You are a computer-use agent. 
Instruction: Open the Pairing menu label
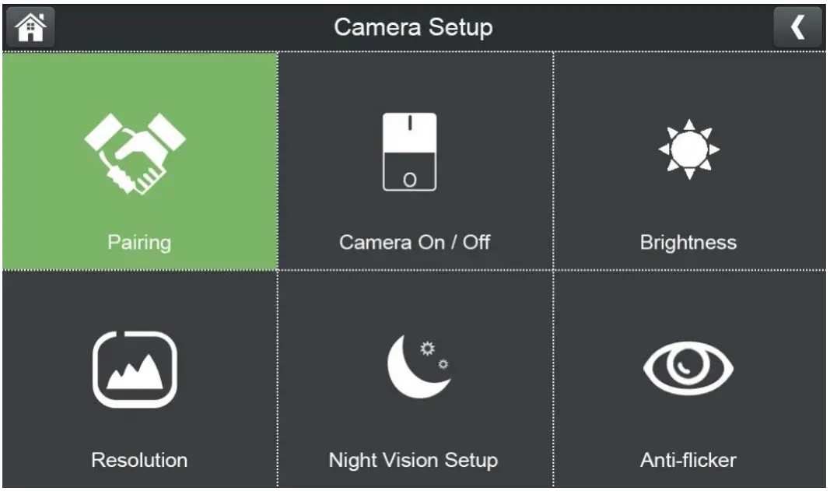pos(139,242)
